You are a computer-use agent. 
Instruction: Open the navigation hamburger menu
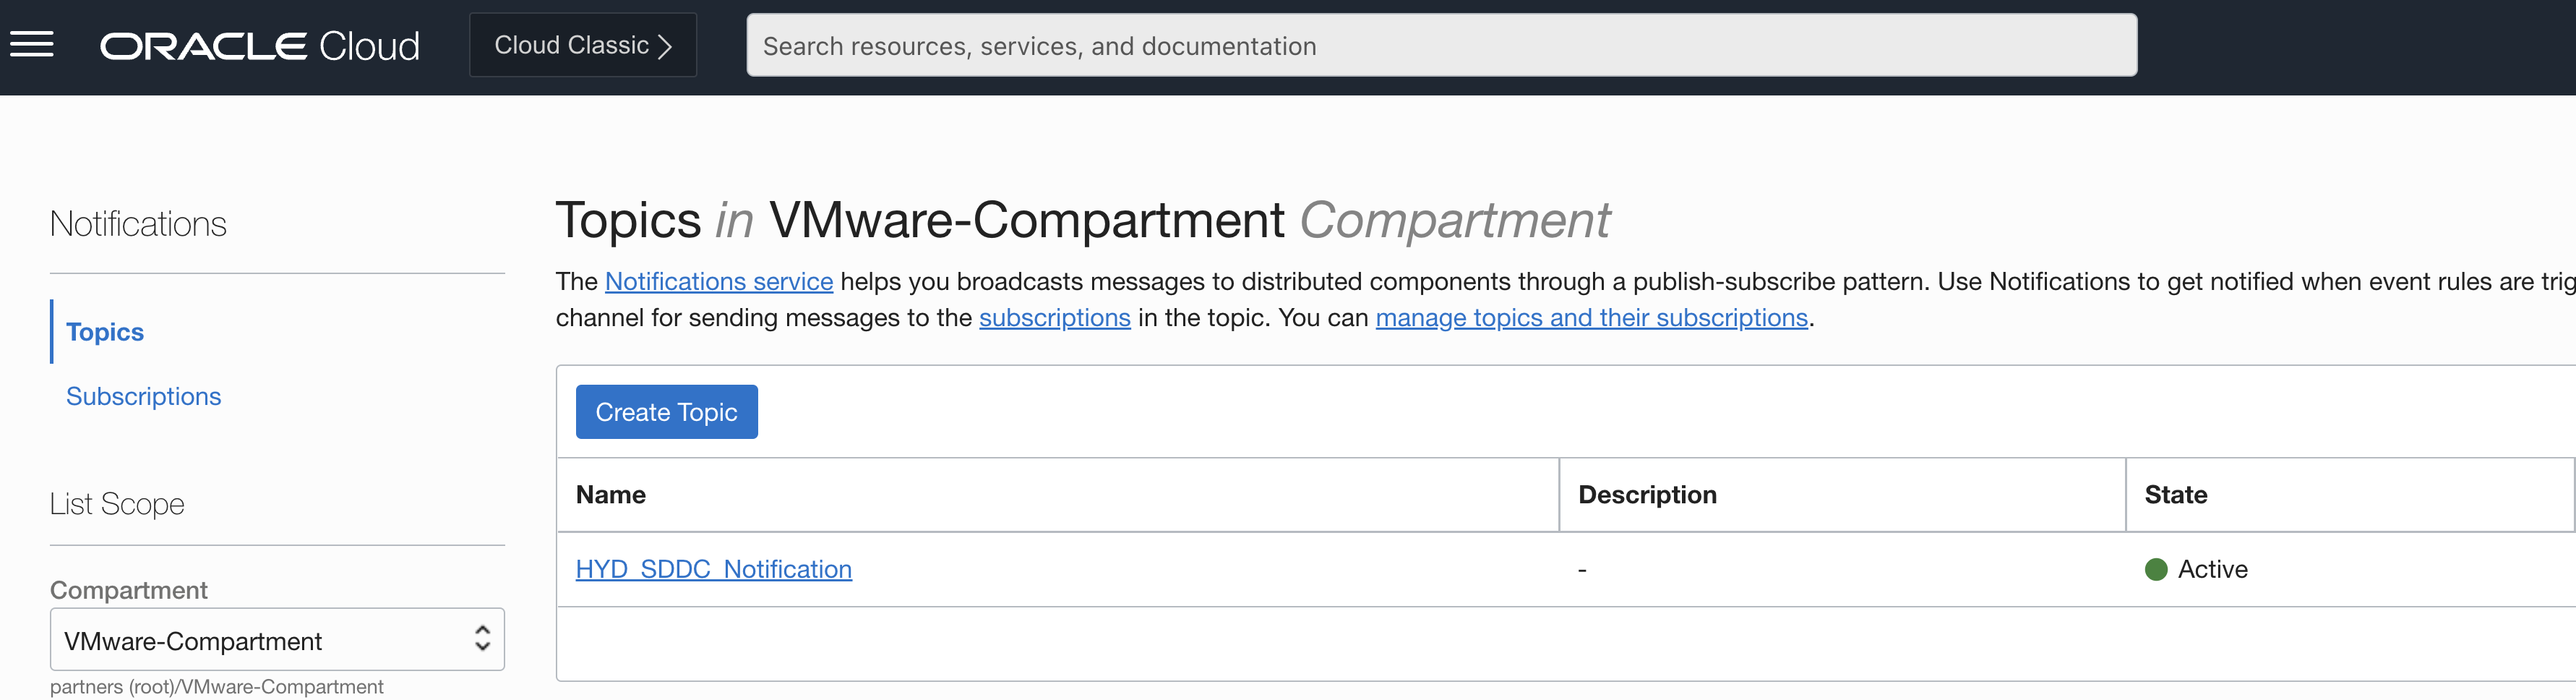[32, 45]
